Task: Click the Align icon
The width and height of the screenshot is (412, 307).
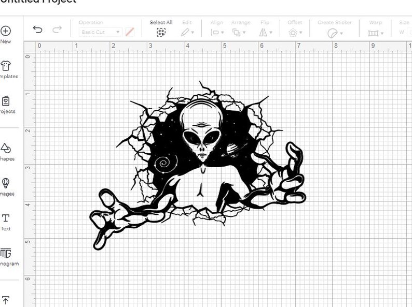Action: tap(215, 33)
